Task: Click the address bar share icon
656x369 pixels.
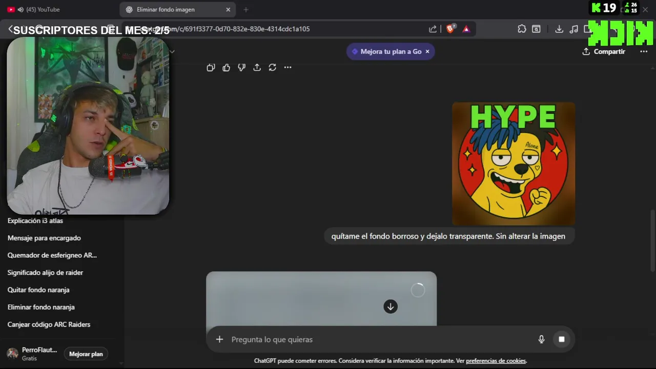Action: click(433, 29)
